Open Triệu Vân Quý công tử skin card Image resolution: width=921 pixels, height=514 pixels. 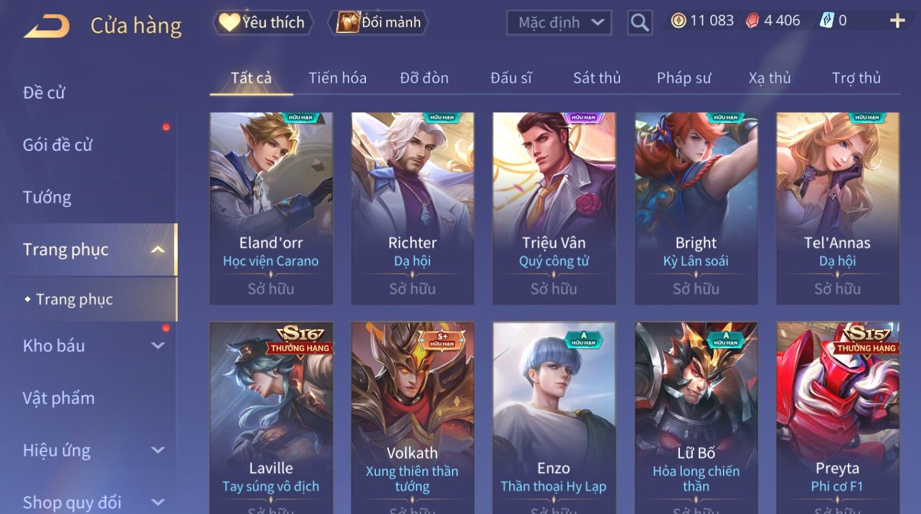(x=554, y=208)
